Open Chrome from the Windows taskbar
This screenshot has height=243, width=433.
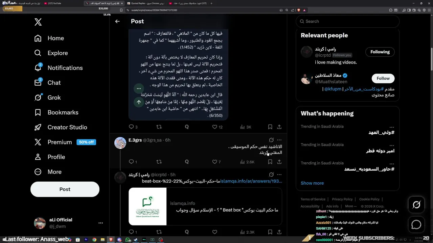click(x=94, y=240)
